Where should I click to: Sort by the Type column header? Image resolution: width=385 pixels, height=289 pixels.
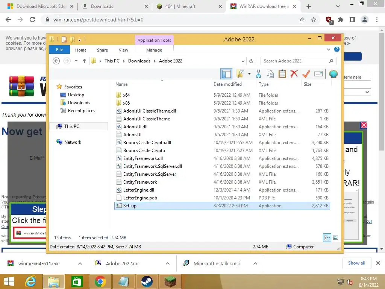pos(279,84)
